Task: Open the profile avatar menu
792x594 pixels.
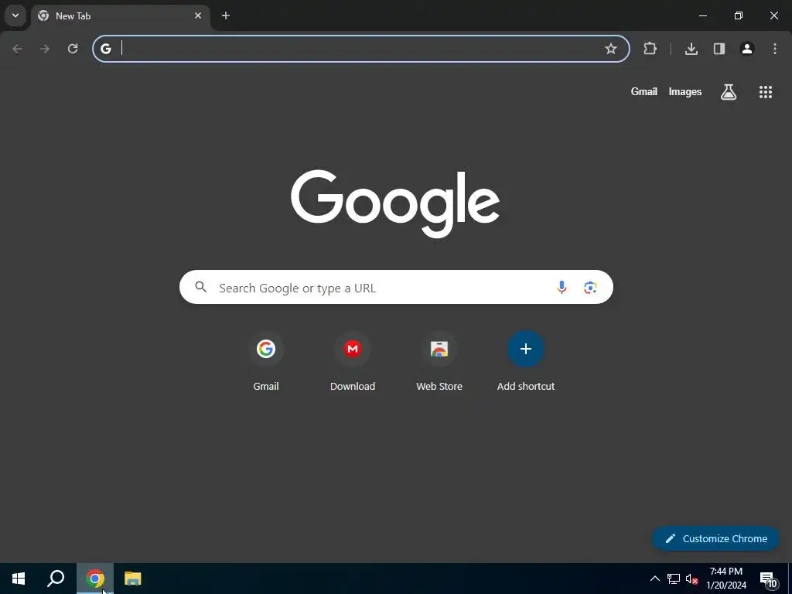Action: pos(747,49)
